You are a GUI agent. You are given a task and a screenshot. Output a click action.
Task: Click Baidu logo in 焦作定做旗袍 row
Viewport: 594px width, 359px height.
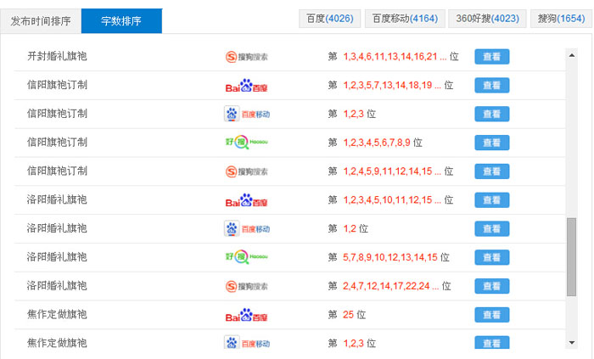[247, 315]
